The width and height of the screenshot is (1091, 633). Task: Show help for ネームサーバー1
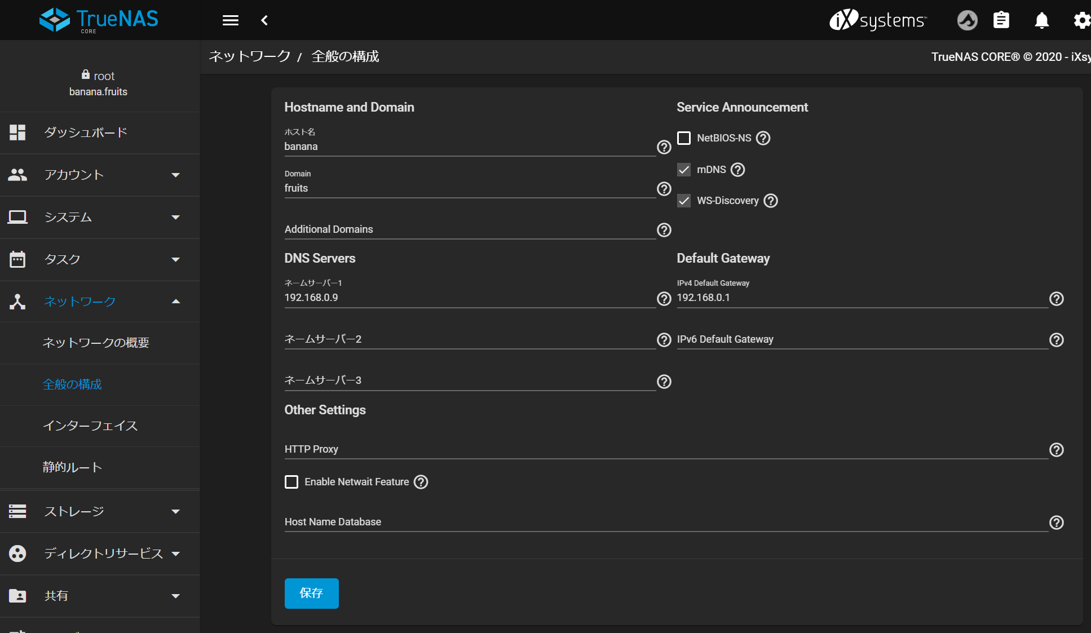coord(664,299)
